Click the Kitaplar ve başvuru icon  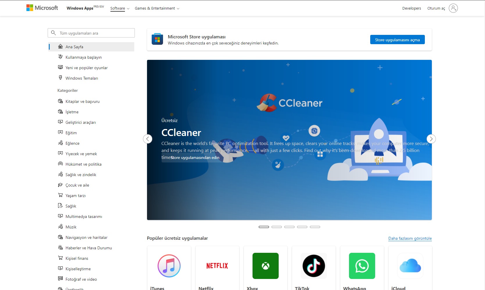pyautogui.click(x=60, y=101)
